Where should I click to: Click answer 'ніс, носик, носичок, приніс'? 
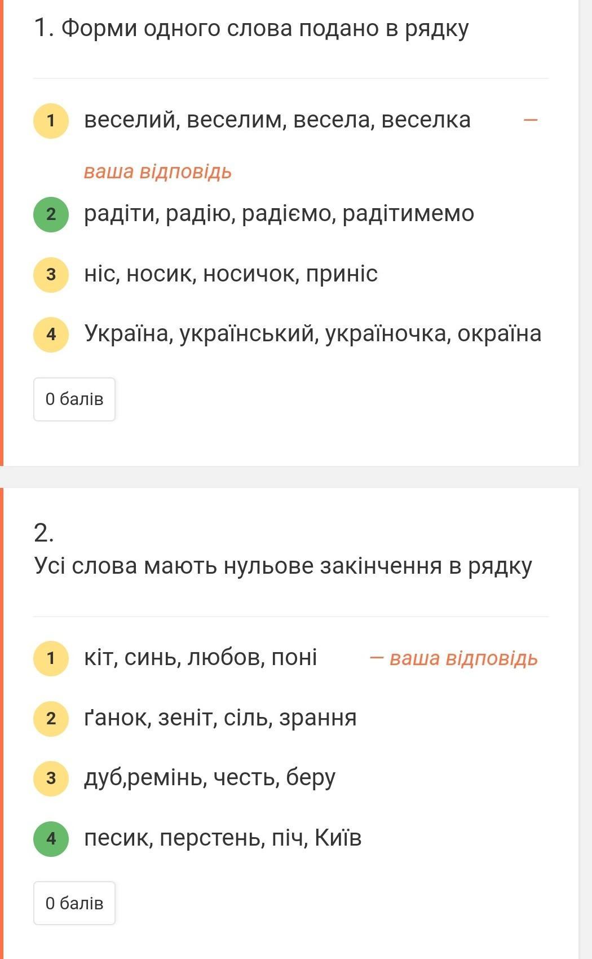pos(231,274)
